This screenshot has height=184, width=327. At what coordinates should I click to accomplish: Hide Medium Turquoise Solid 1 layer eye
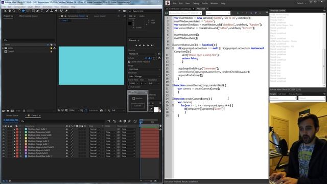click(x=4, y=132)
